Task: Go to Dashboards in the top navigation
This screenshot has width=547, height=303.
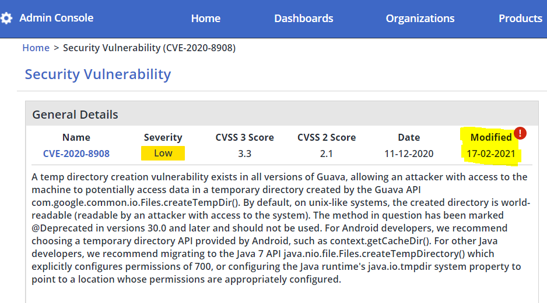Action: tap(303, 19)
